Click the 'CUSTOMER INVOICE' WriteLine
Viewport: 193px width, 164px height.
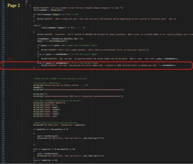tap(49, 103)
